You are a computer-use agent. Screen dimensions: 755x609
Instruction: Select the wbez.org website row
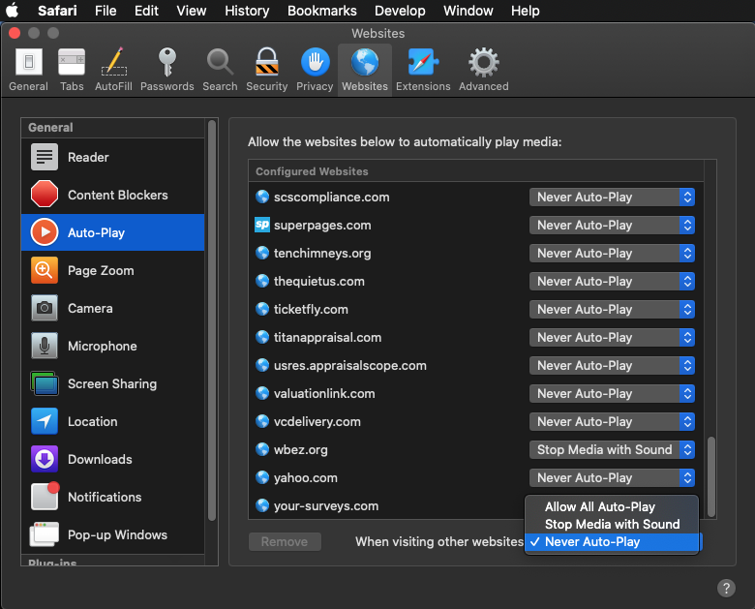[x=475, y=449]
